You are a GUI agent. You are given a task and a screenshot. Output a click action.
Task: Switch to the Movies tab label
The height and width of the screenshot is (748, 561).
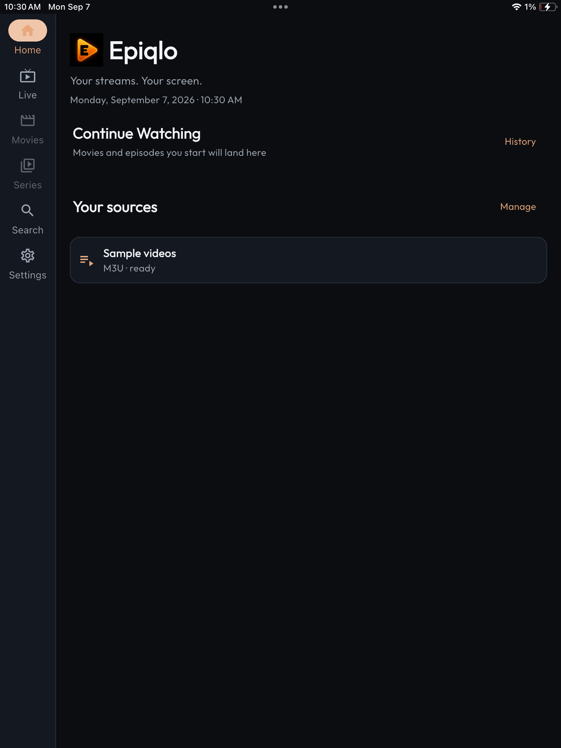[28, 140]
